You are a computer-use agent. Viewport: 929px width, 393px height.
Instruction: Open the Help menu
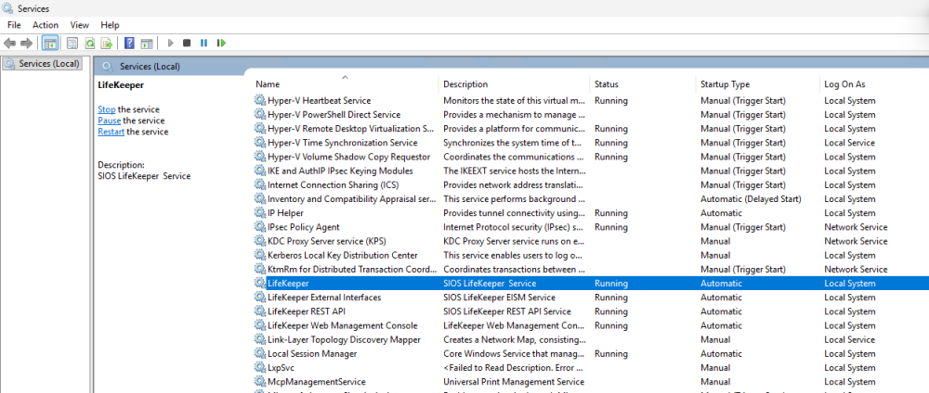tap(110, 25)
